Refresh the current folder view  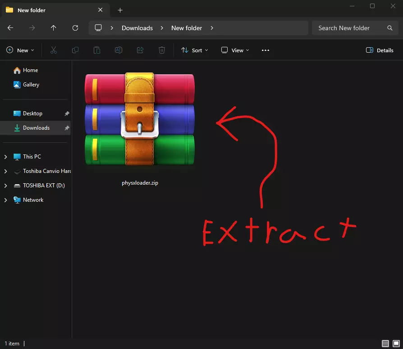pyautogui.click(x=75, y=28)
